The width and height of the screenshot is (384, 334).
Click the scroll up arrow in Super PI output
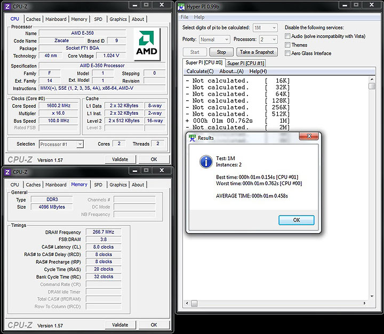[x=372, y=79]
